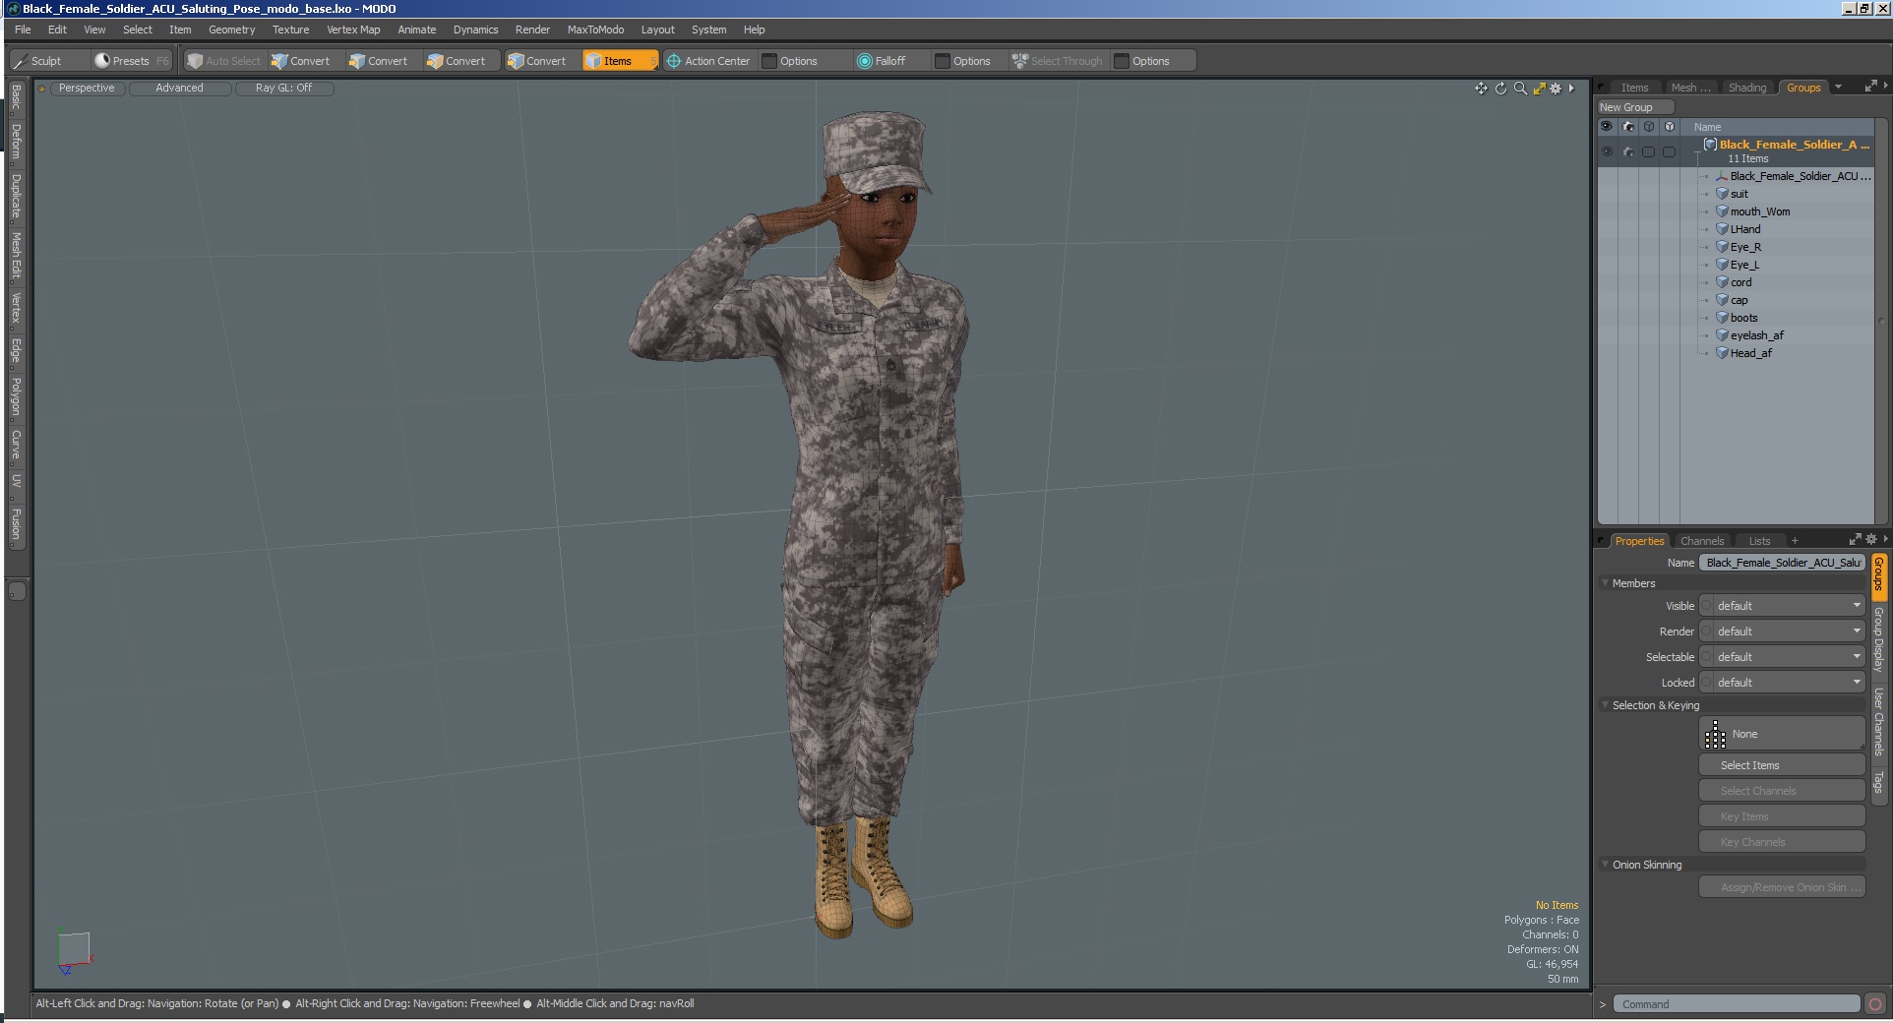This screenshot has height=1023, width=1893.
Task: Click the record button beside Command field
Action: [x=1875, y=1004]
